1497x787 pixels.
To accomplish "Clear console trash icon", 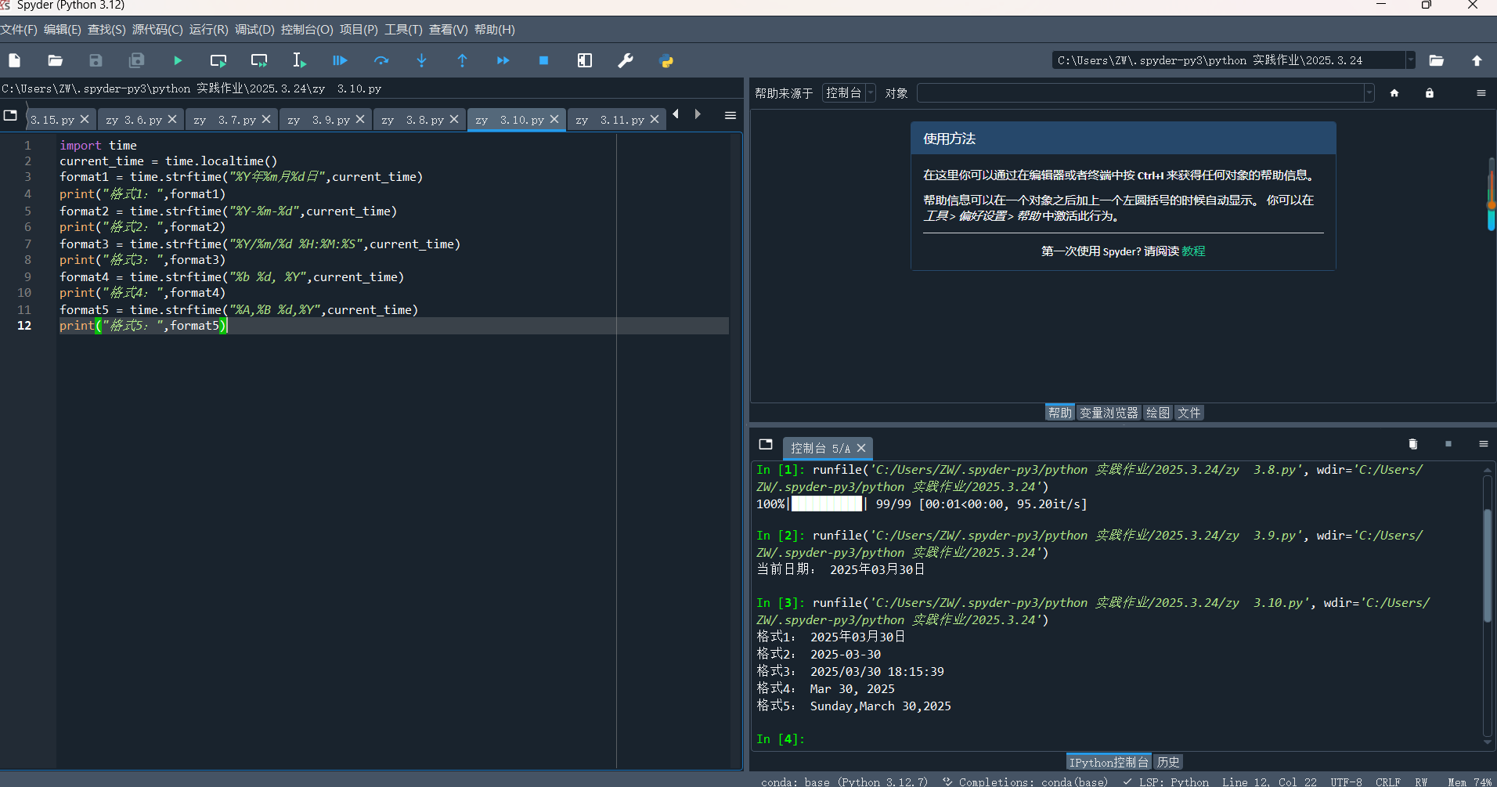I will pos(1413,444).
